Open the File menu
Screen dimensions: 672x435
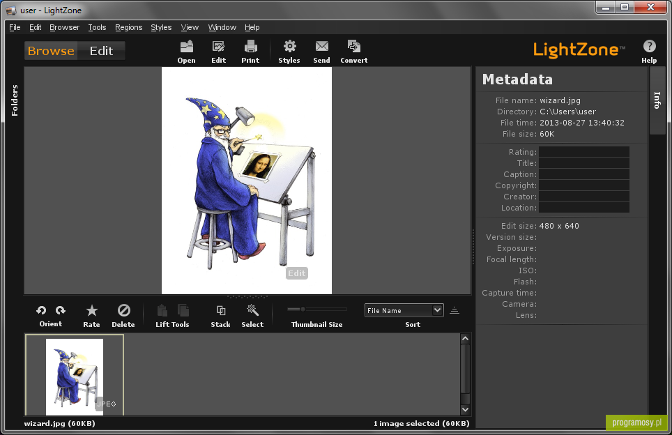(15, 27)
